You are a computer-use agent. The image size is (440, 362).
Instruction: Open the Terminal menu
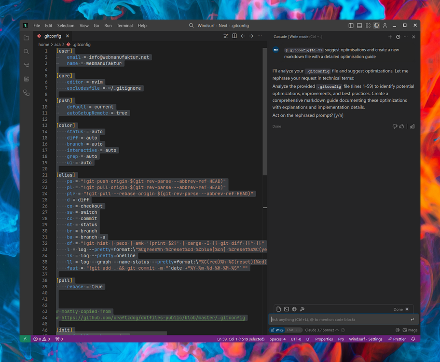pyautogui.click(x=124, y=26)
